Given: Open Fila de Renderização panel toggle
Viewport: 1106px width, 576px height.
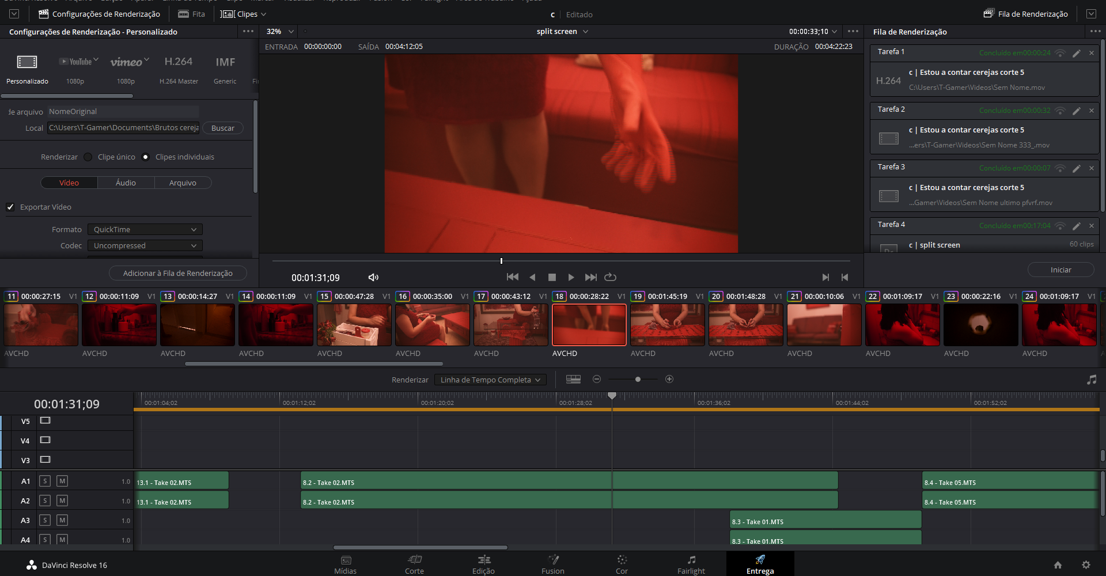Looking at the screenshot, I should pos(1027,14).
